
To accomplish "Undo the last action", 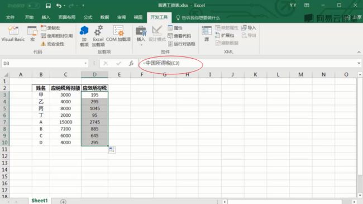I will [x=59, y=6].
